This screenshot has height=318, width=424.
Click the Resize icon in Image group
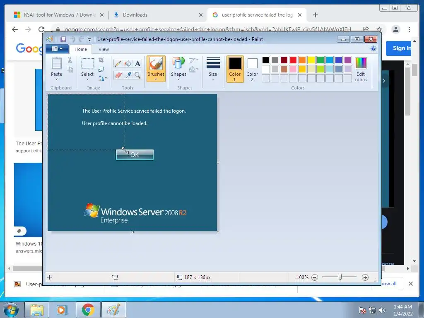(x=101, y=69)
